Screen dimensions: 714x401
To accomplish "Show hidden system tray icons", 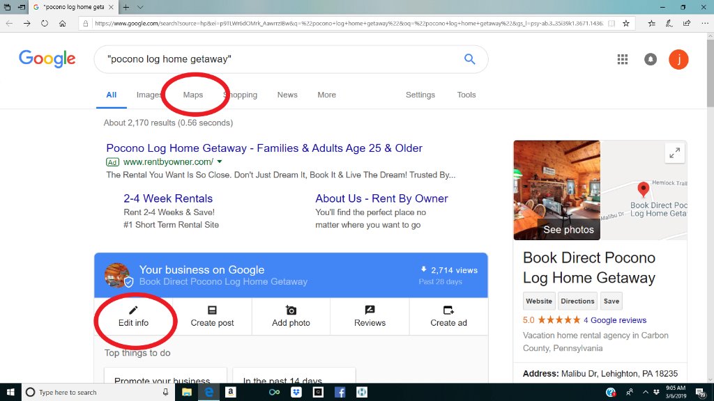I will click(645, 392).
